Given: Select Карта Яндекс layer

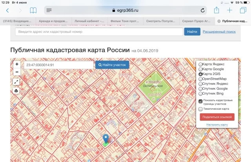Looking at the screenshot, I should pyautogui.click(x=200, y=64).
